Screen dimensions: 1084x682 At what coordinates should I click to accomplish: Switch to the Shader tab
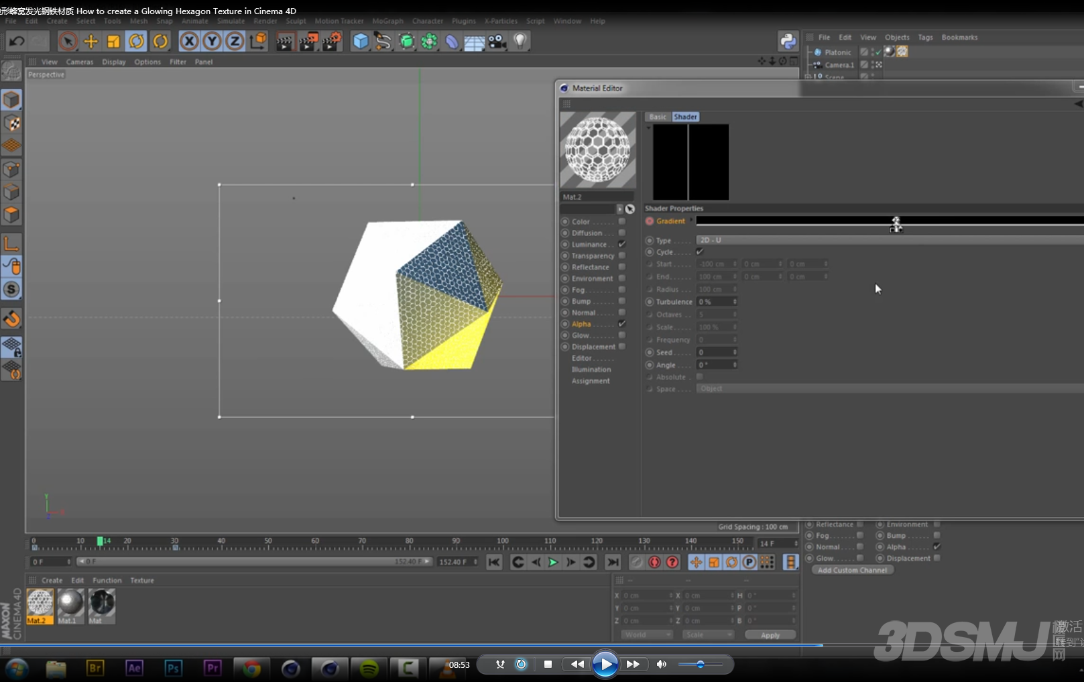pos(685,117)
